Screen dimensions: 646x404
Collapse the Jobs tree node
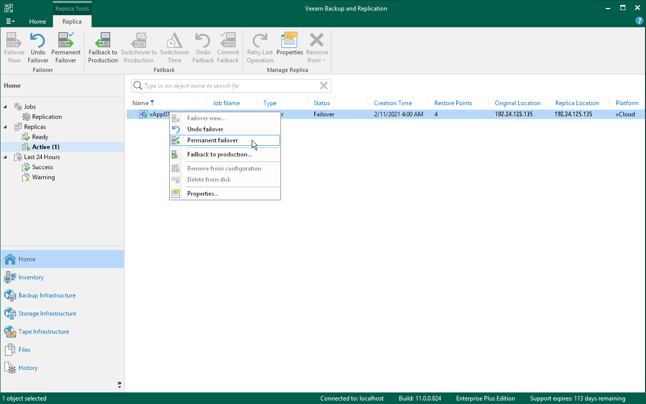coord(6,107)
